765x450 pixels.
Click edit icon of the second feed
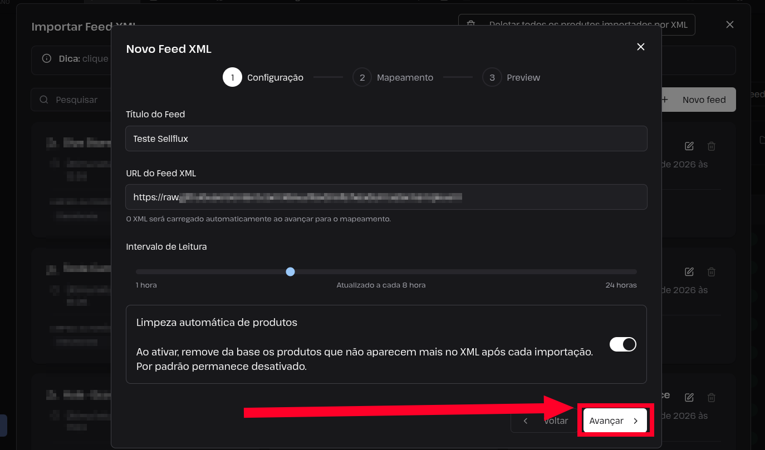[689, 272]
